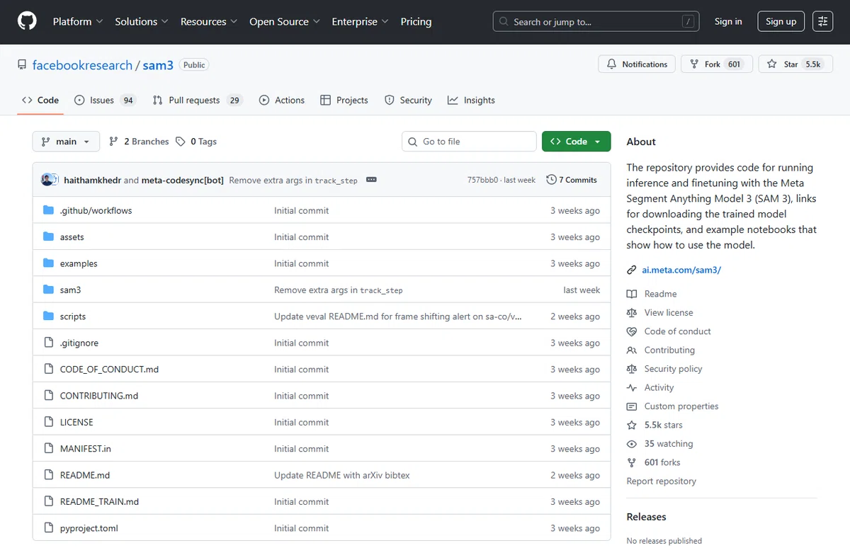Click the .gitignore file icon

[x=48, y=343]
